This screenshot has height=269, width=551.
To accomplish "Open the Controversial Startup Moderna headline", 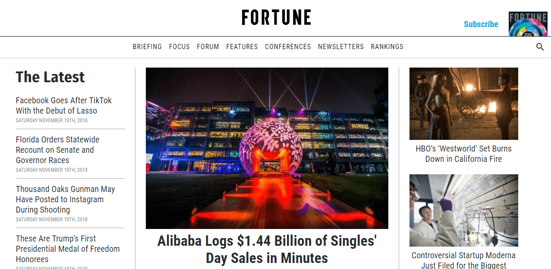I will tap(463, 260).
